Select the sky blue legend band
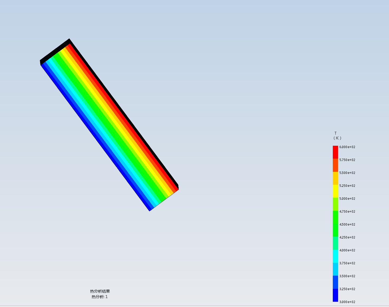The height and width of the screenshot is (307, 389). [335, 269]
